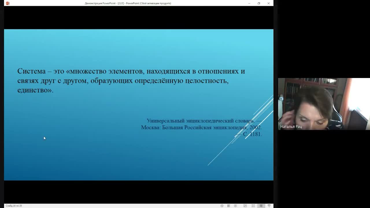Open the slide list menu icon
Screen dimensions: 370x208
coord(229,206)
